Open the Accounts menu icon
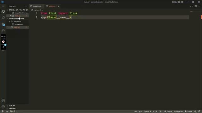The width and height of the screenshot is (202, 113). [x=3, y=100]
